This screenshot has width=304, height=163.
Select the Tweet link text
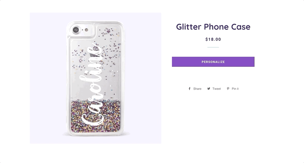[216, 89]
